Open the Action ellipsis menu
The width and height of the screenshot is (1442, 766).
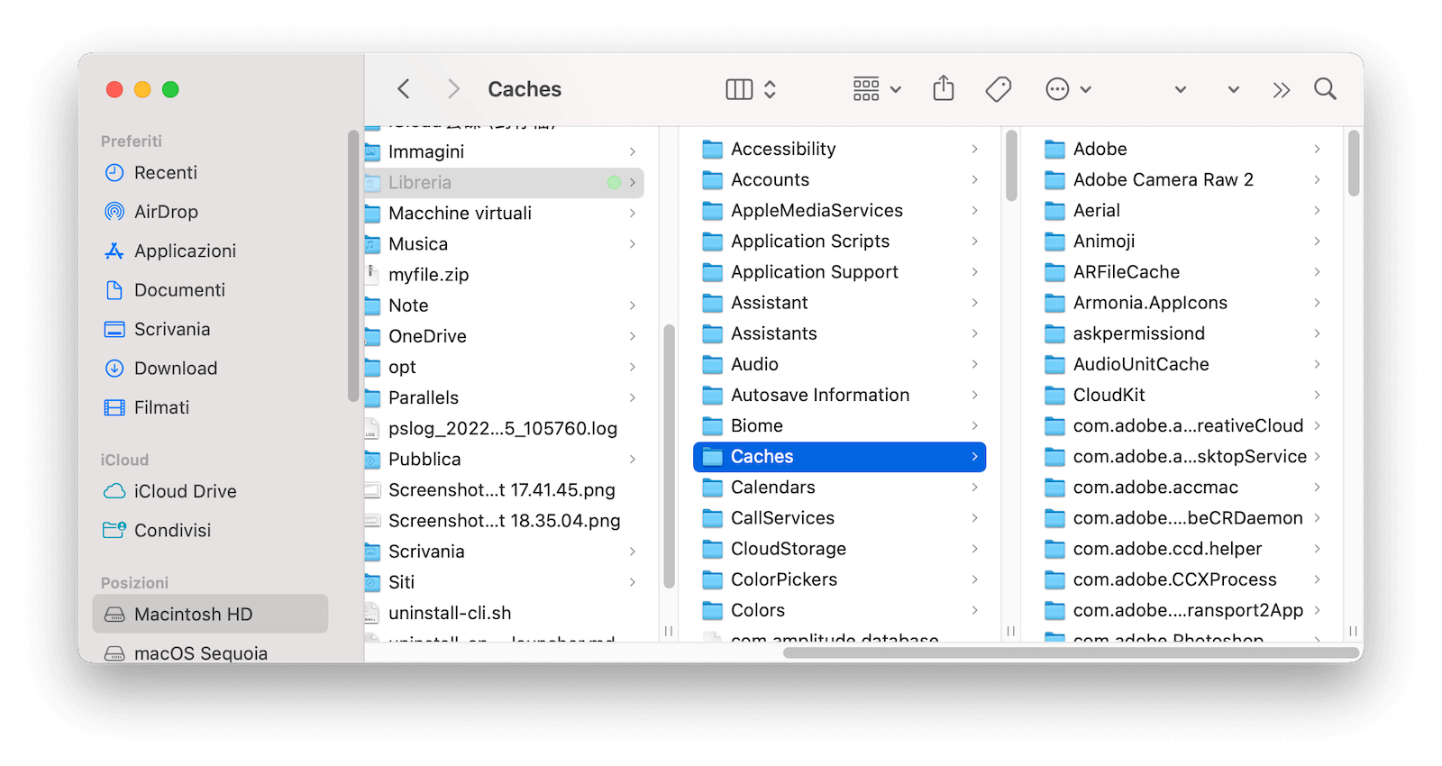(1057, 89)
